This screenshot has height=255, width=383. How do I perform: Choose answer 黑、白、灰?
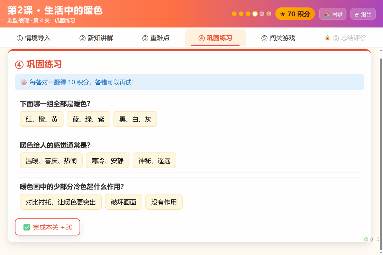135,119
